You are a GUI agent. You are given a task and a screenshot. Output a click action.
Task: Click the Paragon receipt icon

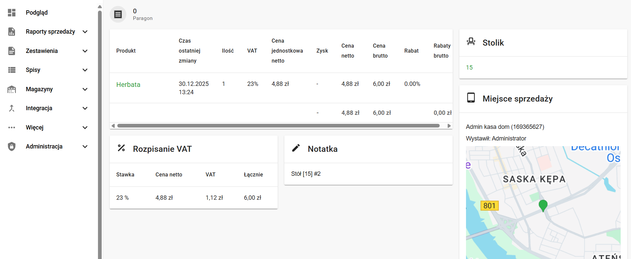tap(118, 14)
